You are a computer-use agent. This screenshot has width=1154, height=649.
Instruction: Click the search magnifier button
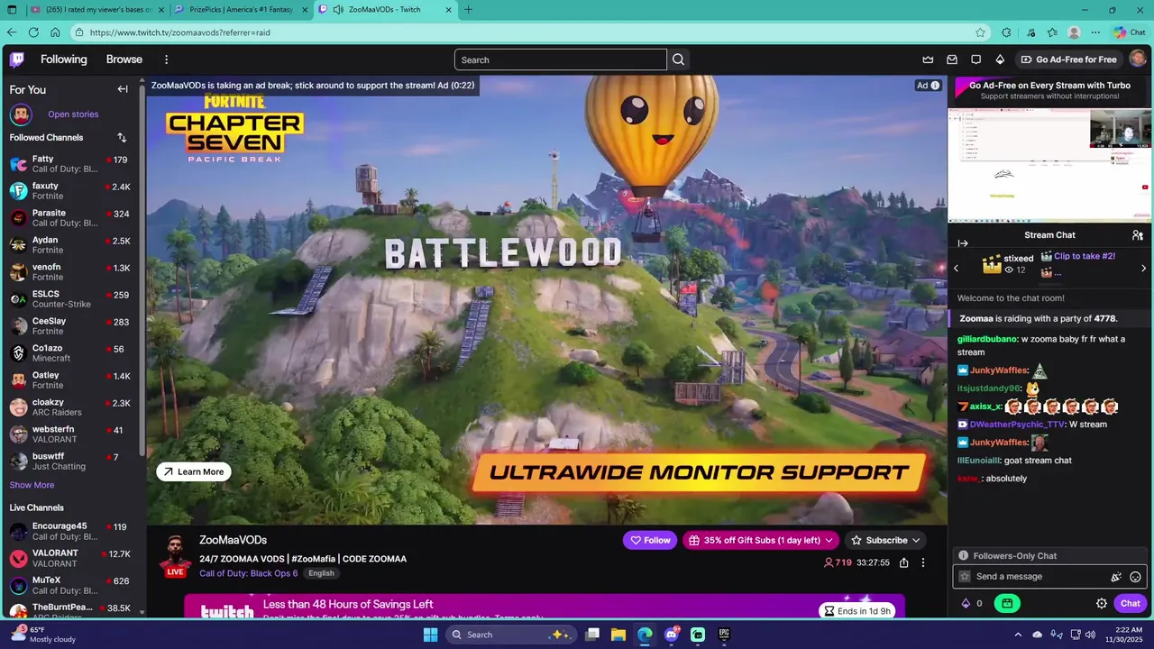pyautogui.click(x=679, y=59)
